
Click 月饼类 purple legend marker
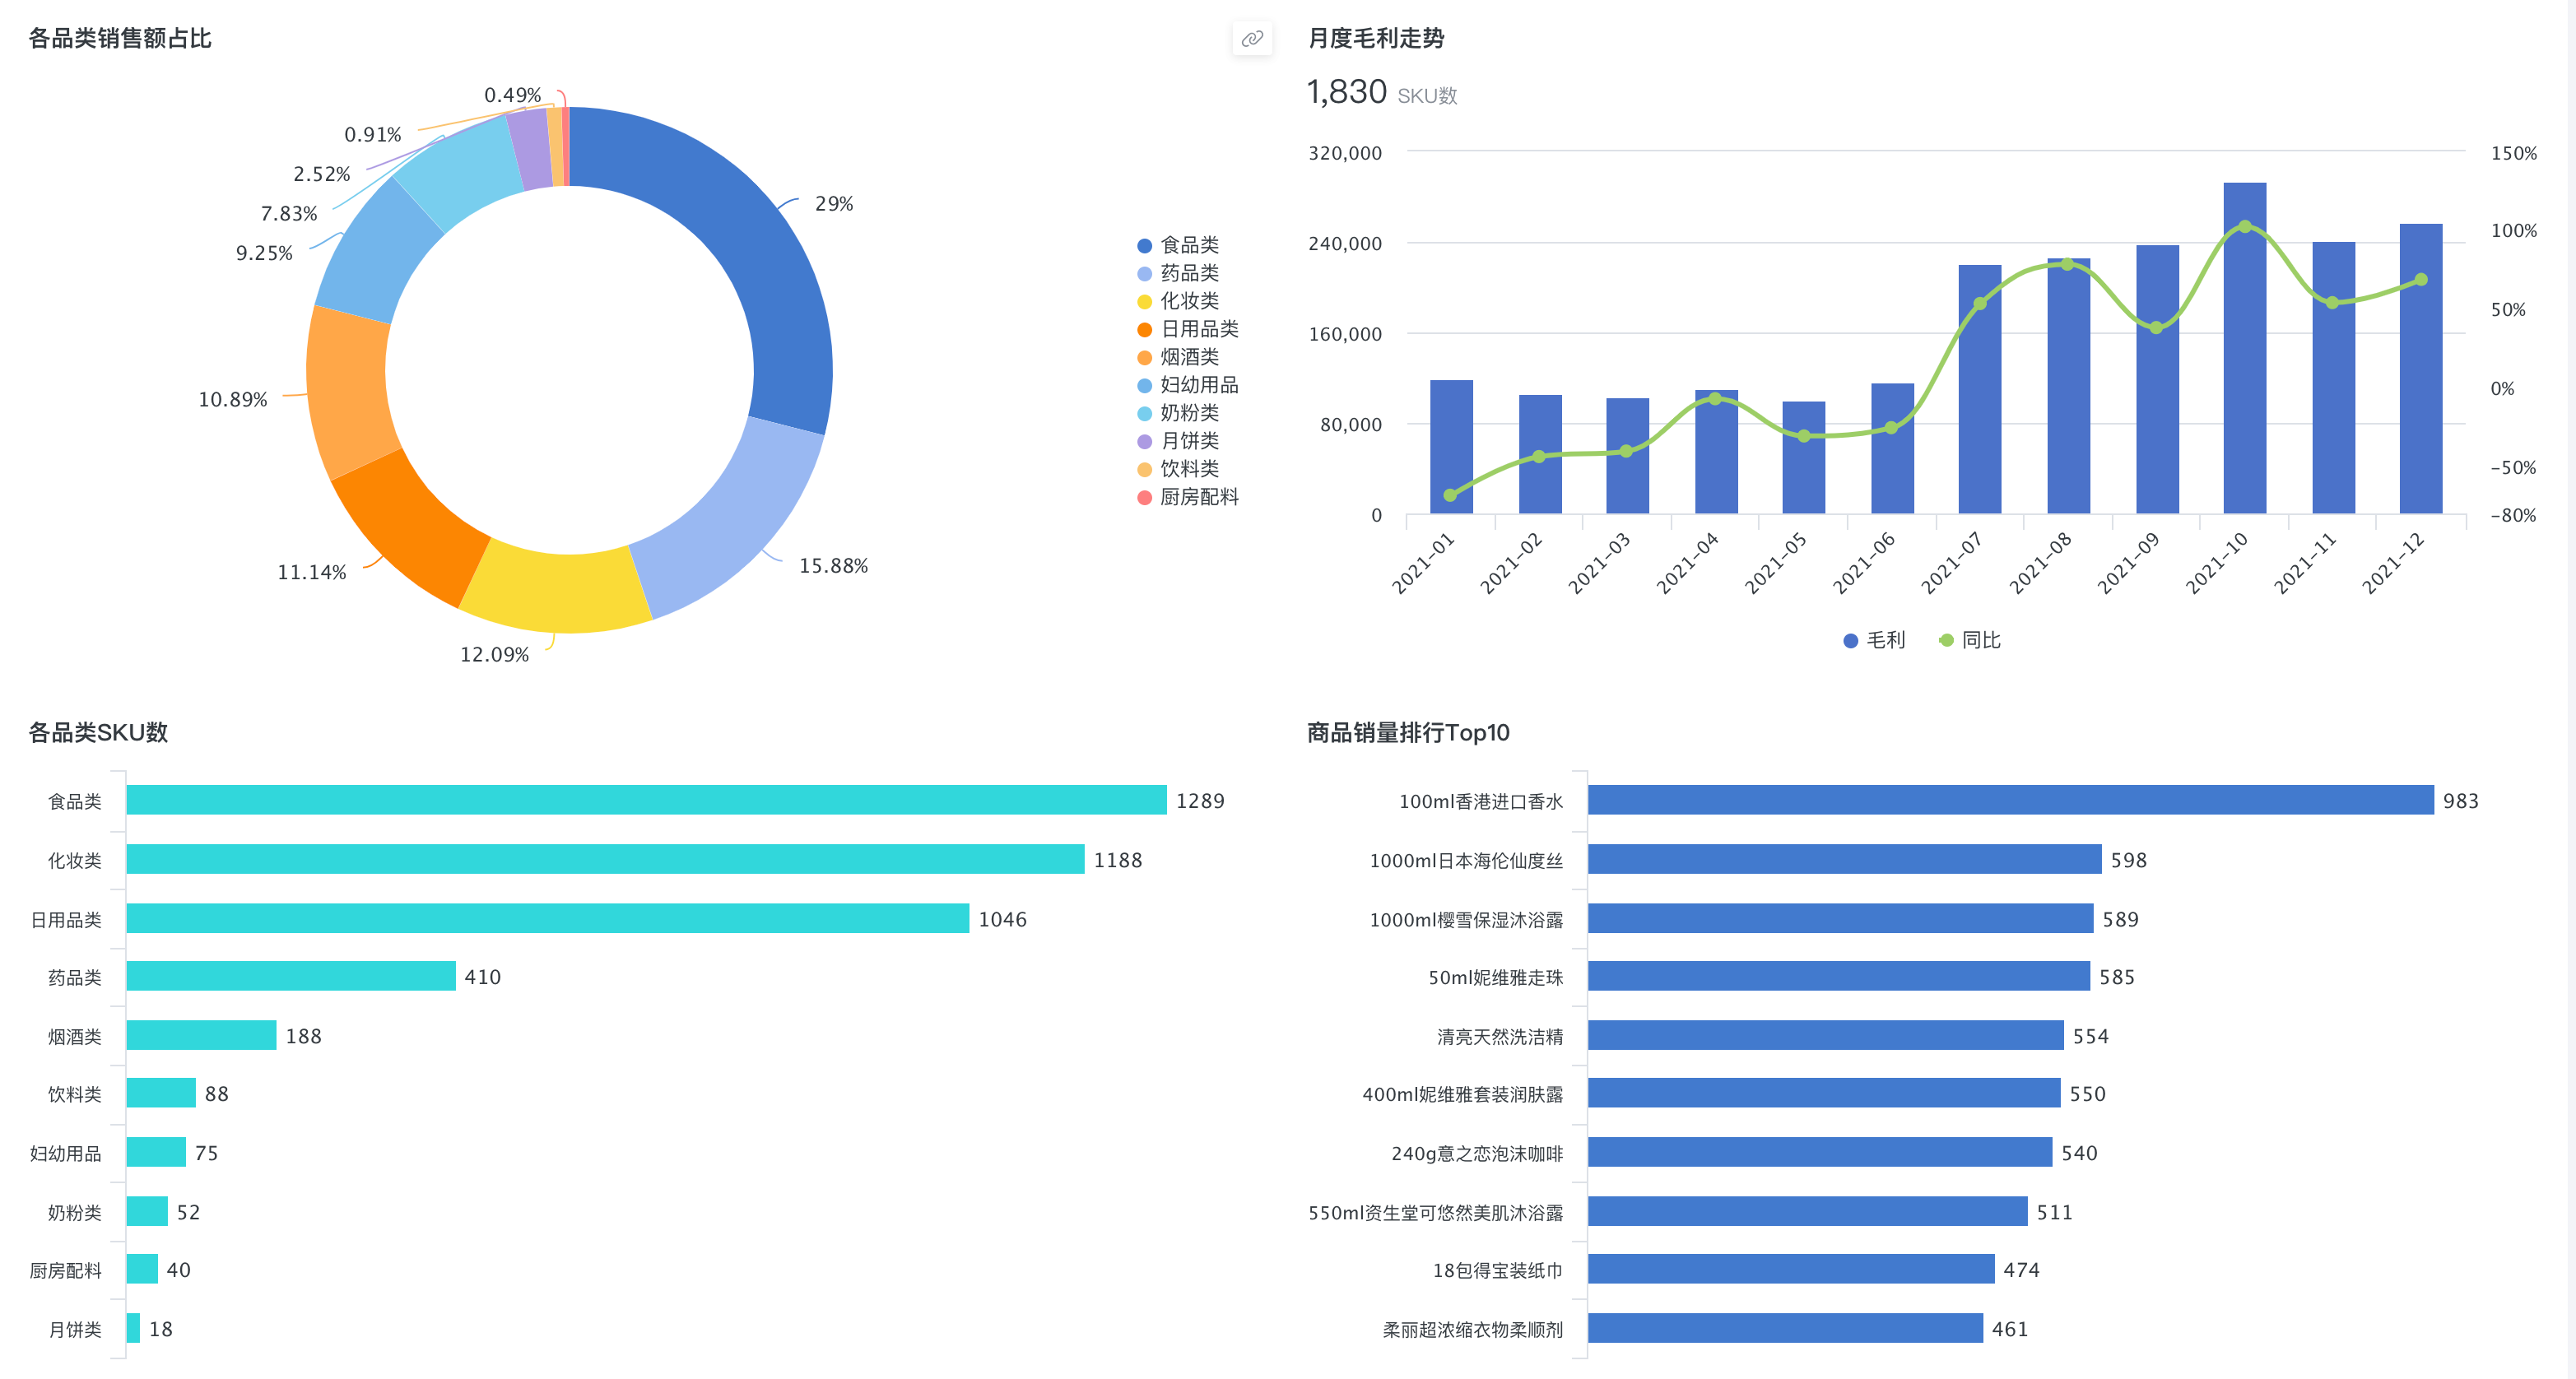coord(1144,441)
